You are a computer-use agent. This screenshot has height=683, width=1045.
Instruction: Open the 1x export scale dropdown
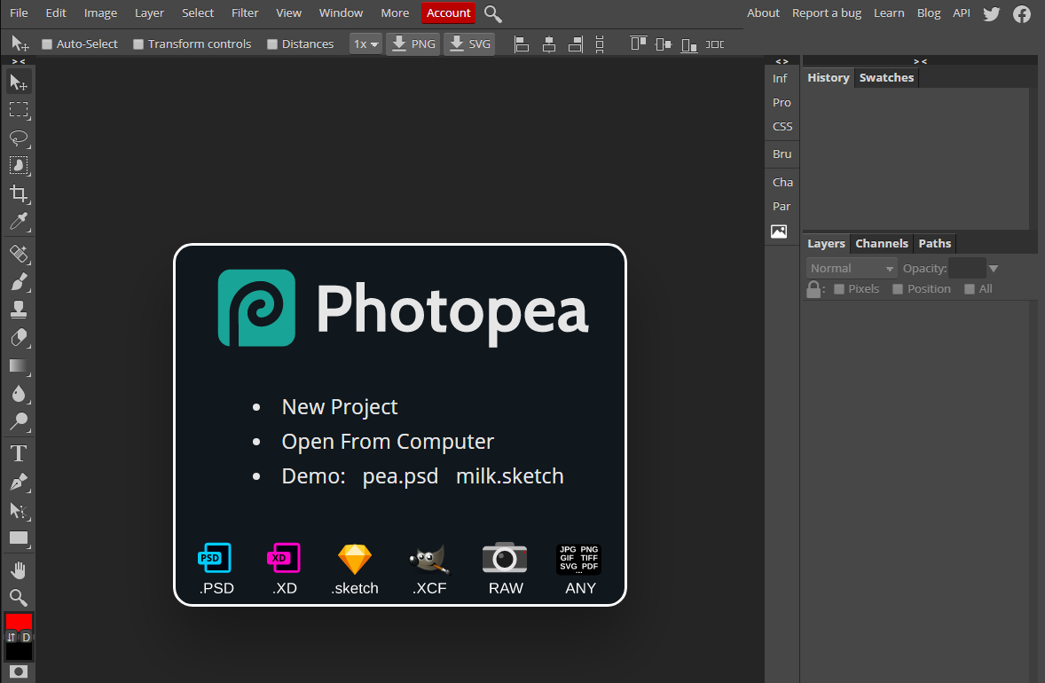coord(365,44)
